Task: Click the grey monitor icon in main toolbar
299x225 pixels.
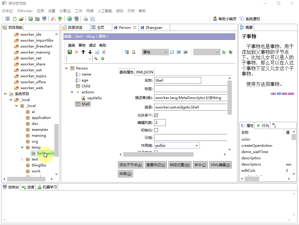Action: (44, 19)
